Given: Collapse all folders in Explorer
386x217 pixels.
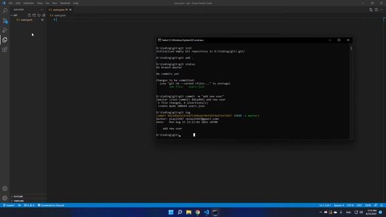Looking at the screenshot, I should pos(43,15).
